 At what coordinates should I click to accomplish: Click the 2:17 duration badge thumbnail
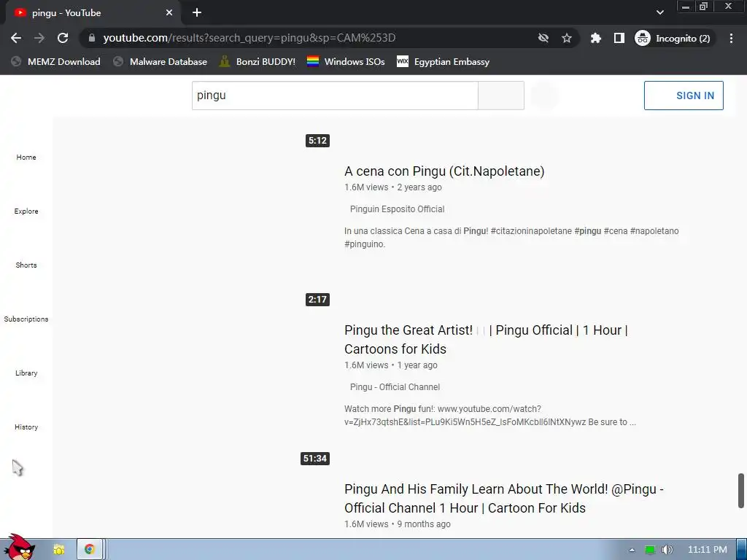[x=317, y=300]
